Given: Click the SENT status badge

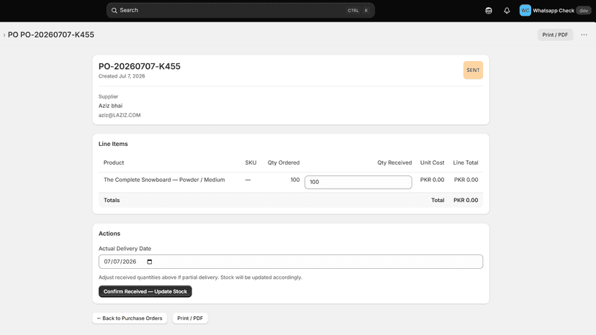Looking at the screenshot, I should (473, 70).
